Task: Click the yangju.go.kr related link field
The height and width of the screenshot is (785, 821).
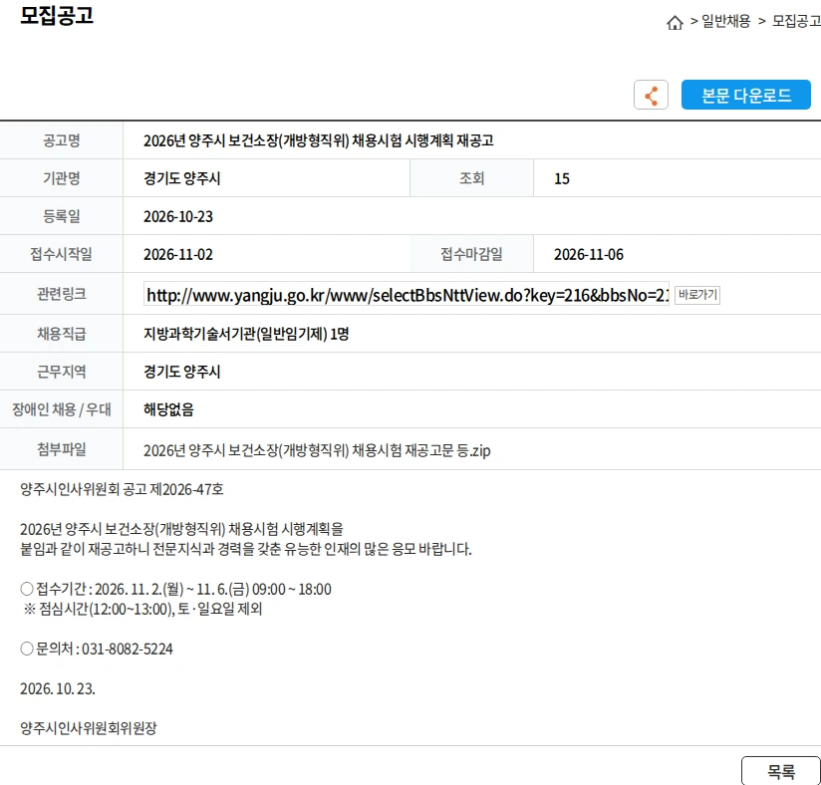Action: point(407,295)
